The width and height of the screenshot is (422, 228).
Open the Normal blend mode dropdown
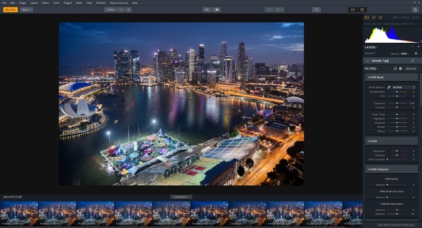(x=370, y=53)
